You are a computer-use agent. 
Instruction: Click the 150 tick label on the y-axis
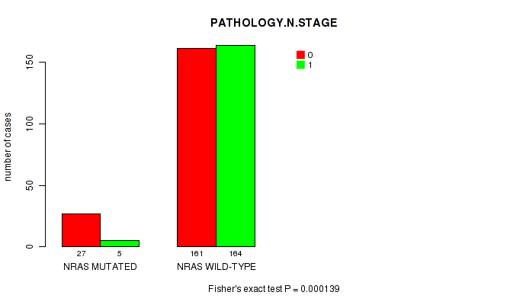[30, 62]
